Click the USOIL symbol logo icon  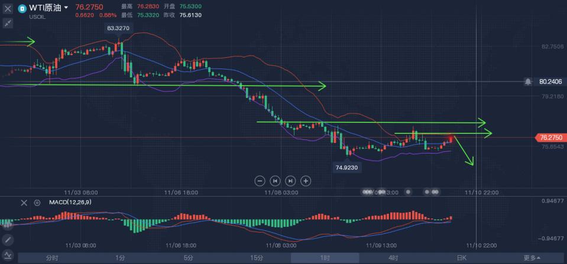(x=22, y=9)
